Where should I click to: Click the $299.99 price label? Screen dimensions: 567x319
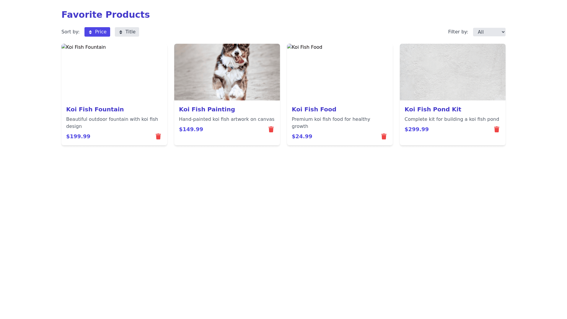tap(416, 129)
